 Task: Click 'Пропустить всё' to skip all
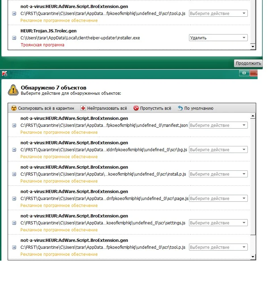156,108
